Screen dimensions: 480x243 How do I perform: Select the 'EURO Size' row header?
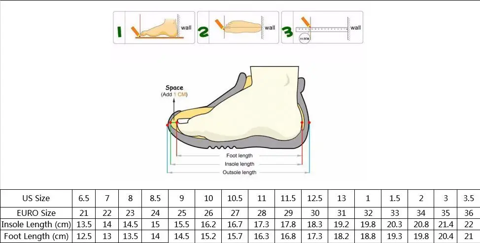pos(36,213)
